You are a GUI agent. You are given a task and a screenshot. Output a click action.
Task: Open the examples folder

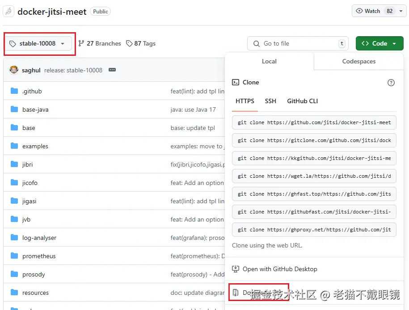(x=35, y=146)
